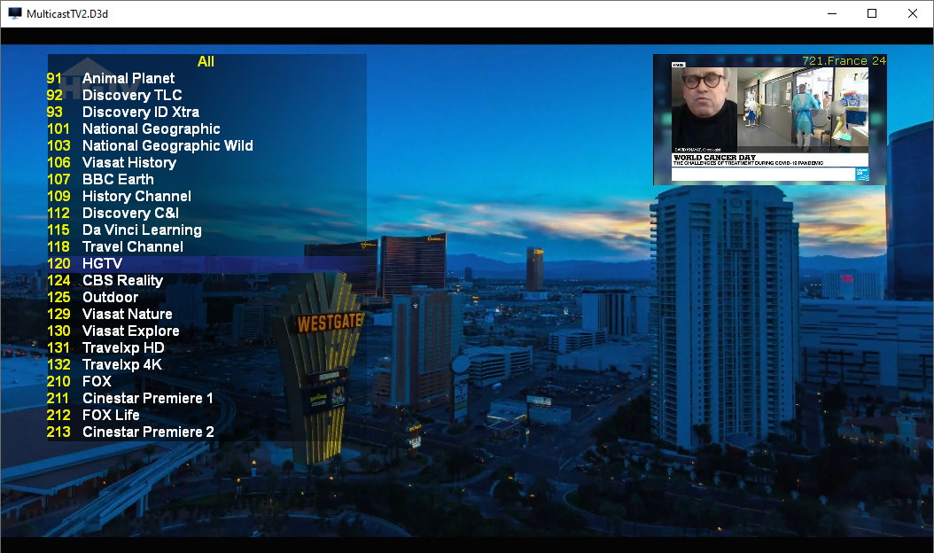Screen dimensions: 934x553
Task: Tune to channel 107 BBC Earth
Action: tap(206, 179)
